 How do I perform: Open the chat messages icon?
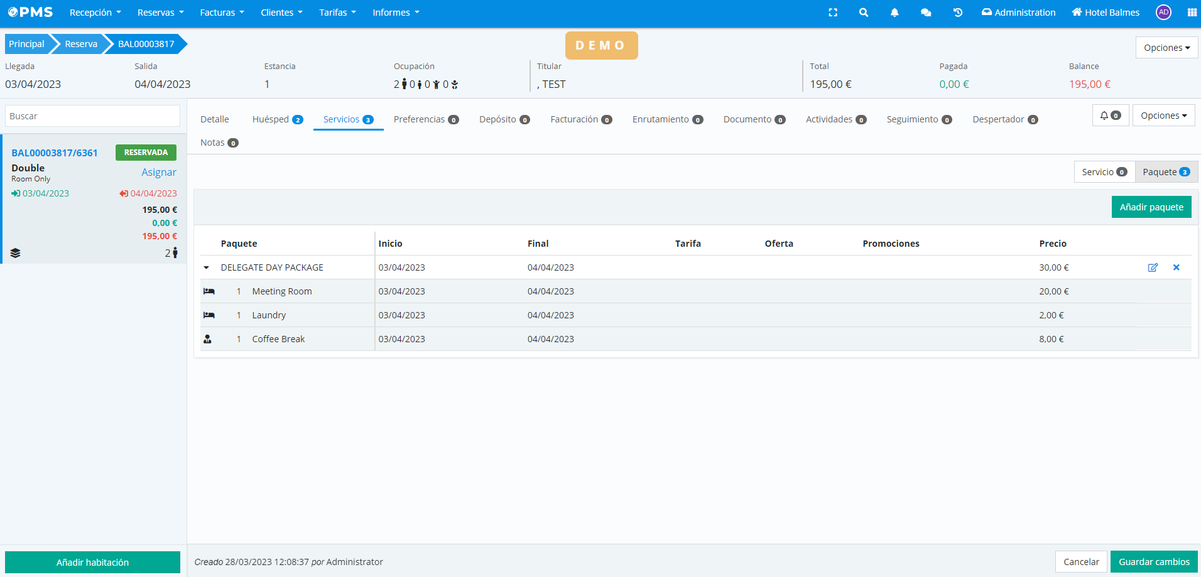(925, 13)
